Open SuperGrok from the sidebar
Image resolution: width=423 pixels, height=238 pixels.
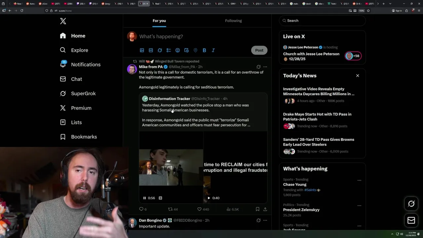pos(78,94)
